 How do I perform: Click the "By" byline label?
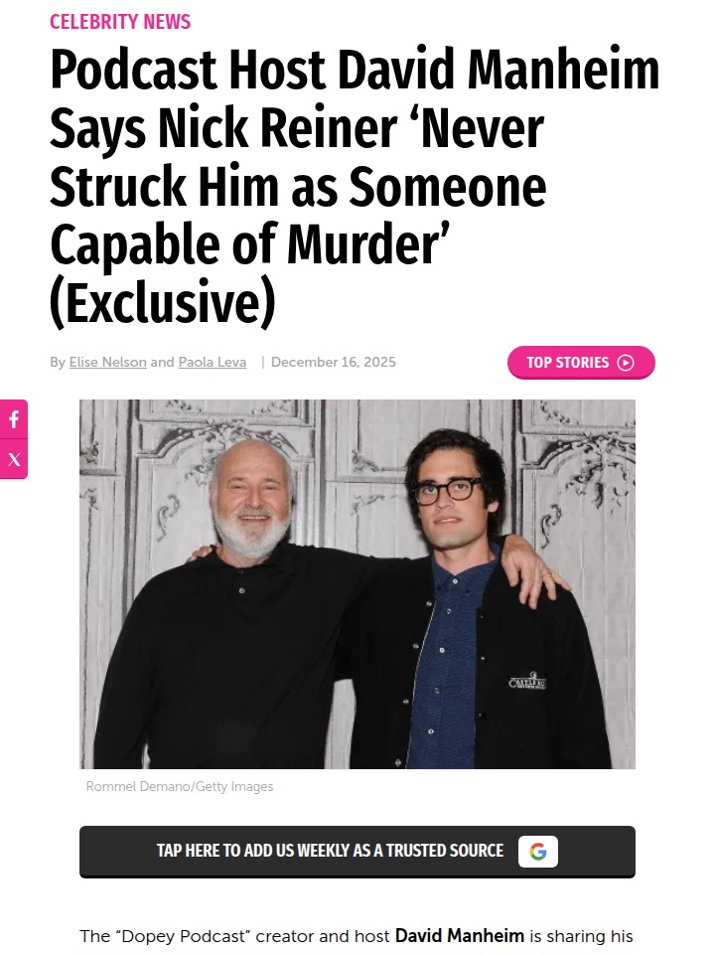58,362
